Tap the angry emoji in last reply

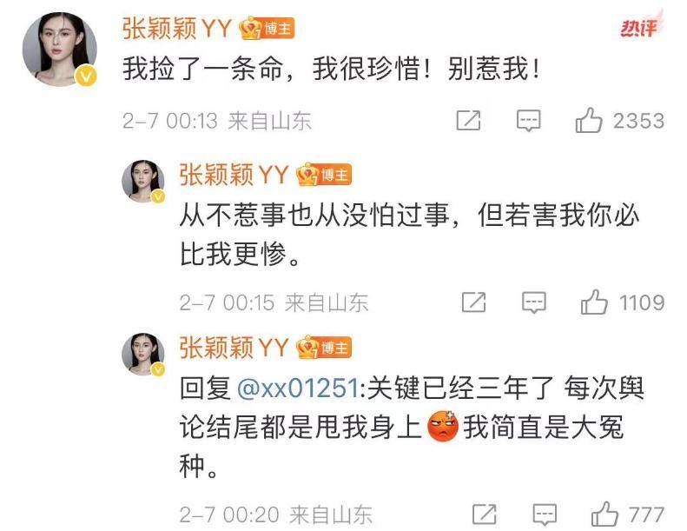click(443, 426)
